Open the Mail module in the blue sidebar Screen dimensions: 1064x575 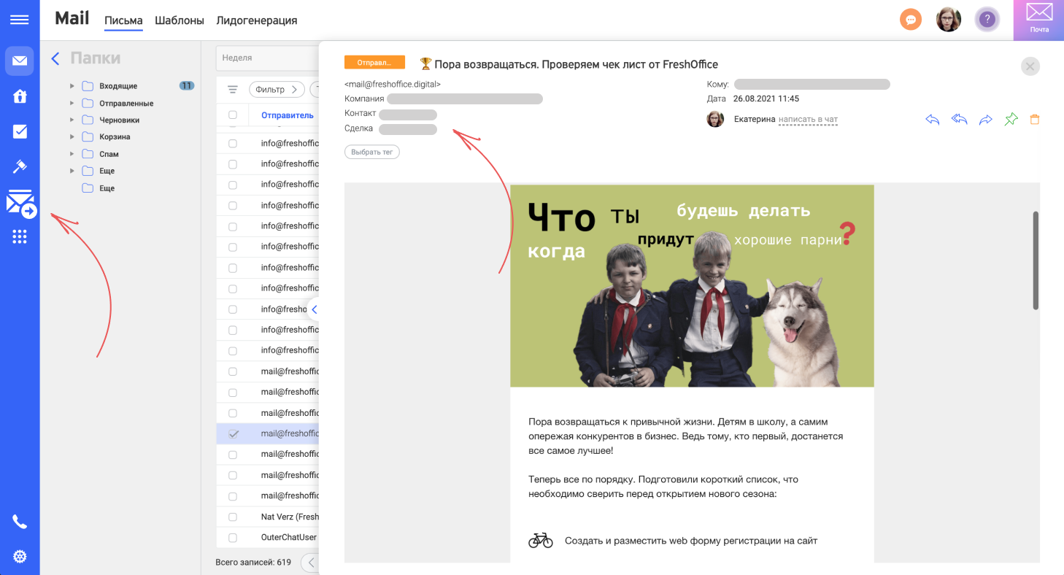[x=19, y=61]
